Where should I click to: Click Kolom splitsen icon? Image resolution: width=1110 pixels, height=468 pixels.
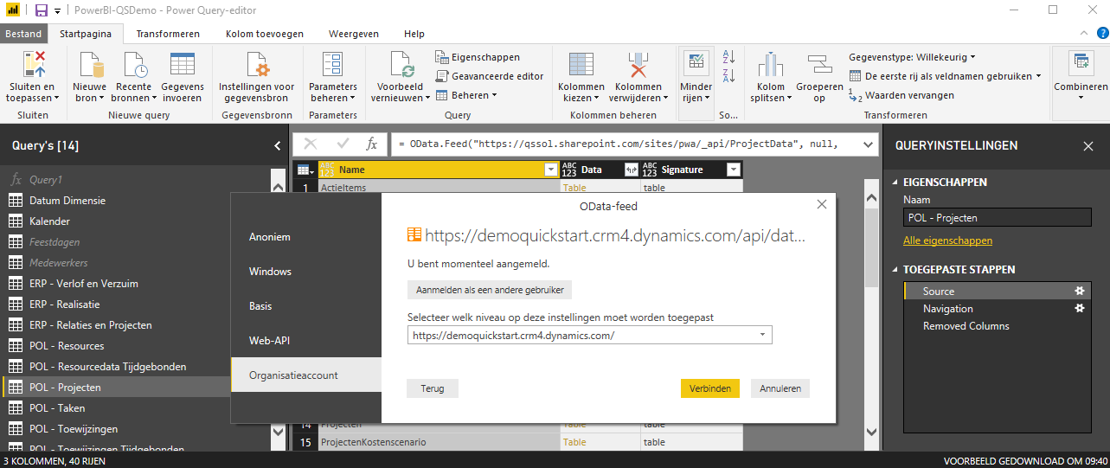coord(770,65)
